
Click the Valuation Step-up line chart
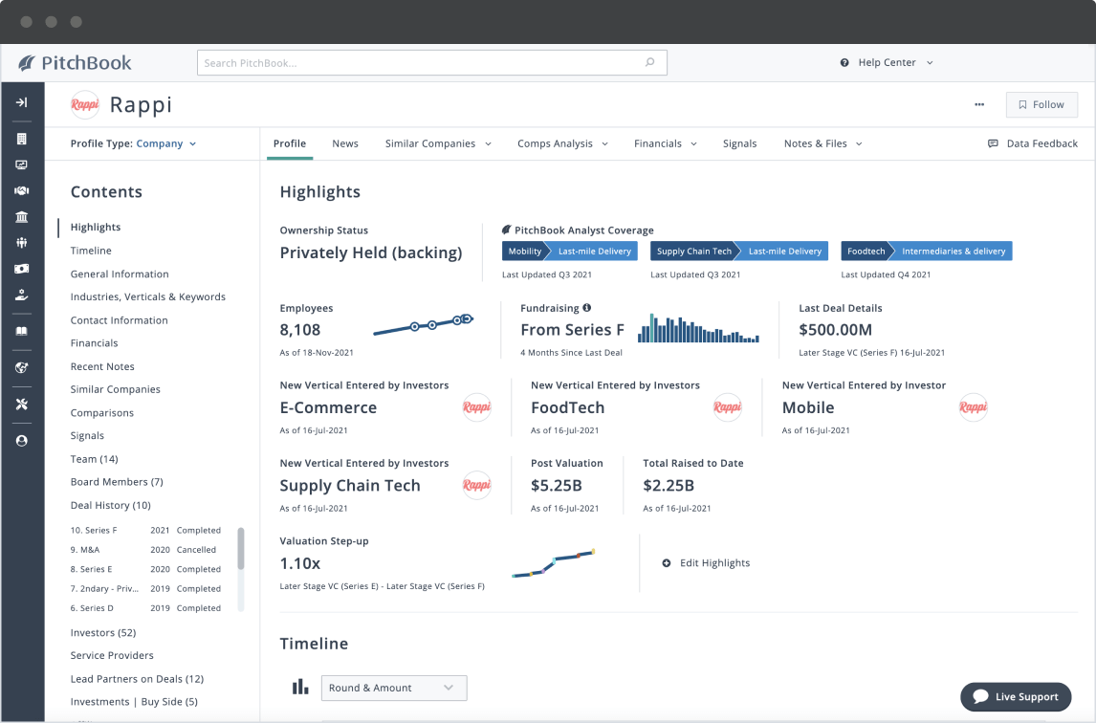553,563
